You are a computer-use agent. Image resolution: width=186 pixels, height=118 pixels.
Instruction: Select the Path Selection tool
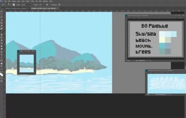2,58
